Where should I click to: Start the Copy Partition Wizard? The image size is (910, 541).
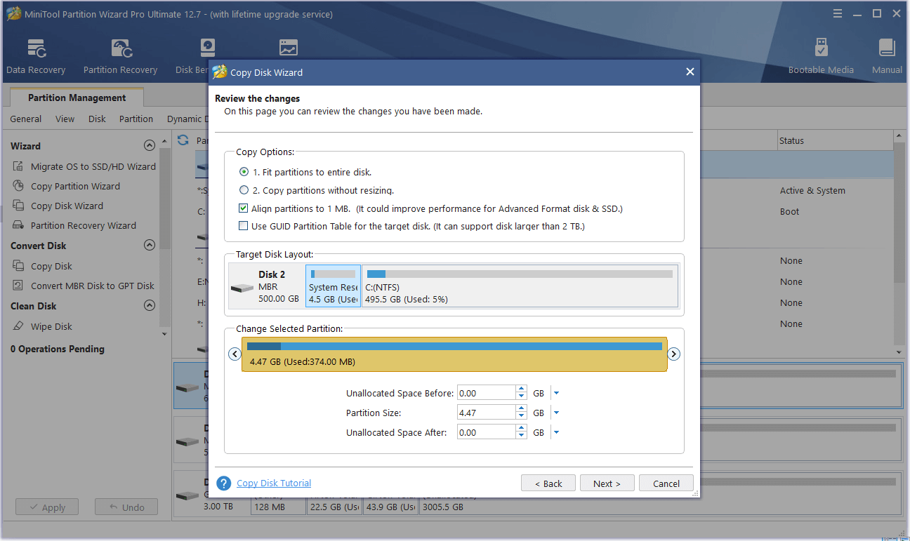(77, 185)
